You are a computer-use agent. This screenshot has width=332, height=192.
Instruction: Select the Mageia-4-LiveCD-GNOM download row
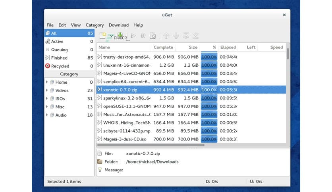191,73
